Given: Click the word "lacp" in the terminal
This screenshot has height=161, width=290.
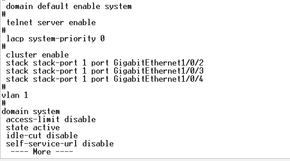Looking at the screenshot, I should [x=14, y=39].
